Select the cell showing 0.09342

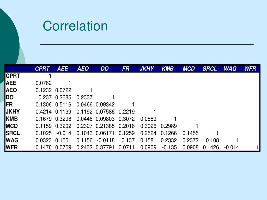pos(105,104)
